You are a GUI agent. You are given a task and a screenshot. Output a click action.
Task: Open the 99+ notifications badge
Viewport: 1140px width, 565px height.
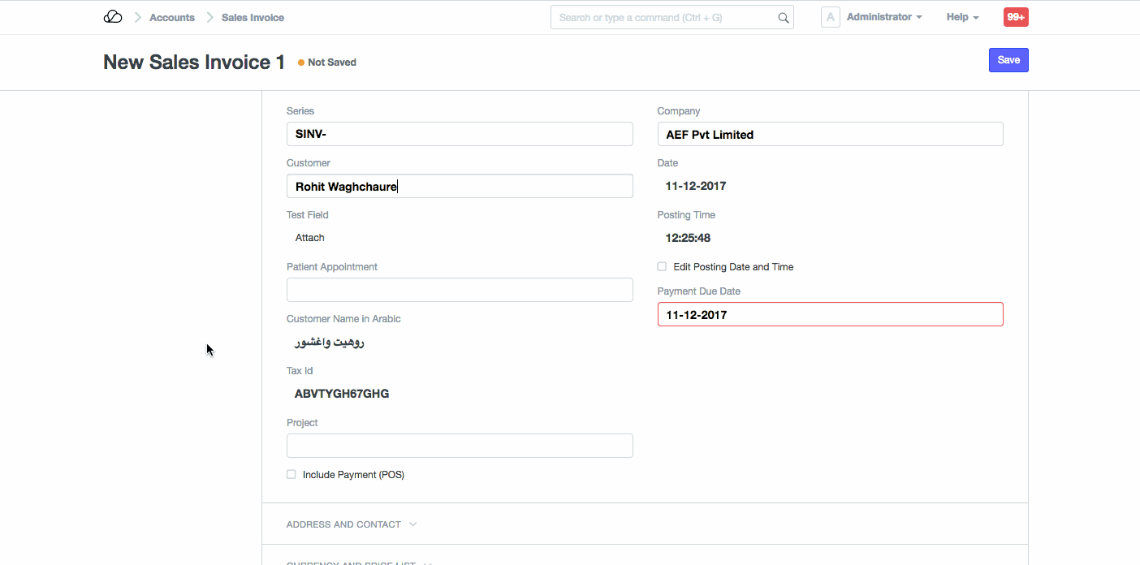1016,17
